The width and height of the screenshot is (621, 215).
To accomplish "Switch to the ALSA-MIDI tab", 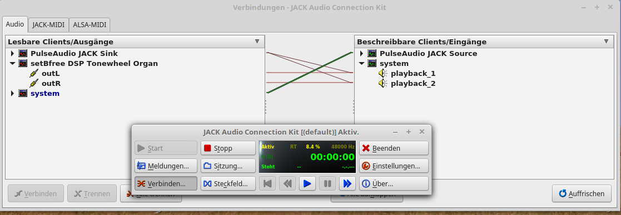I will [x=90, y=24].
